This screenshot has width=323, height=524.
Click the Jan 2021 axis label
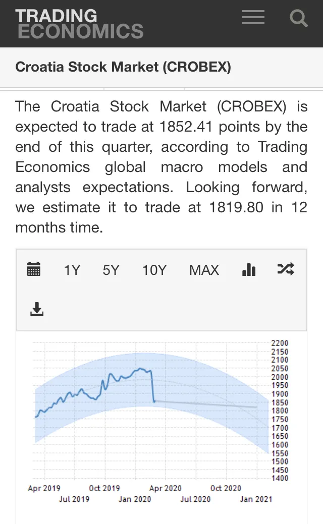[256, 499]
